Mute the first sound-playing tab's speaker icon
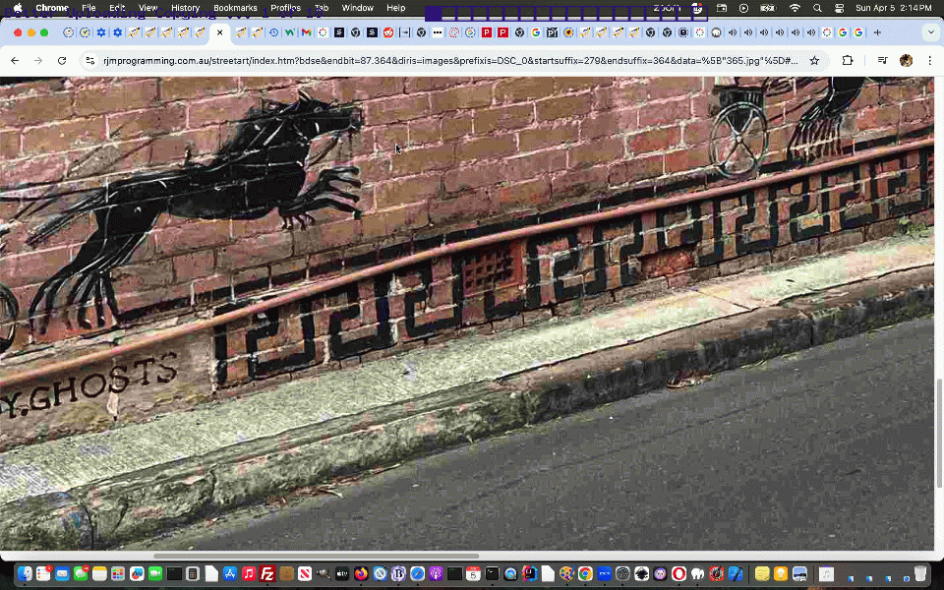944x590 pixels. [734, 31]
